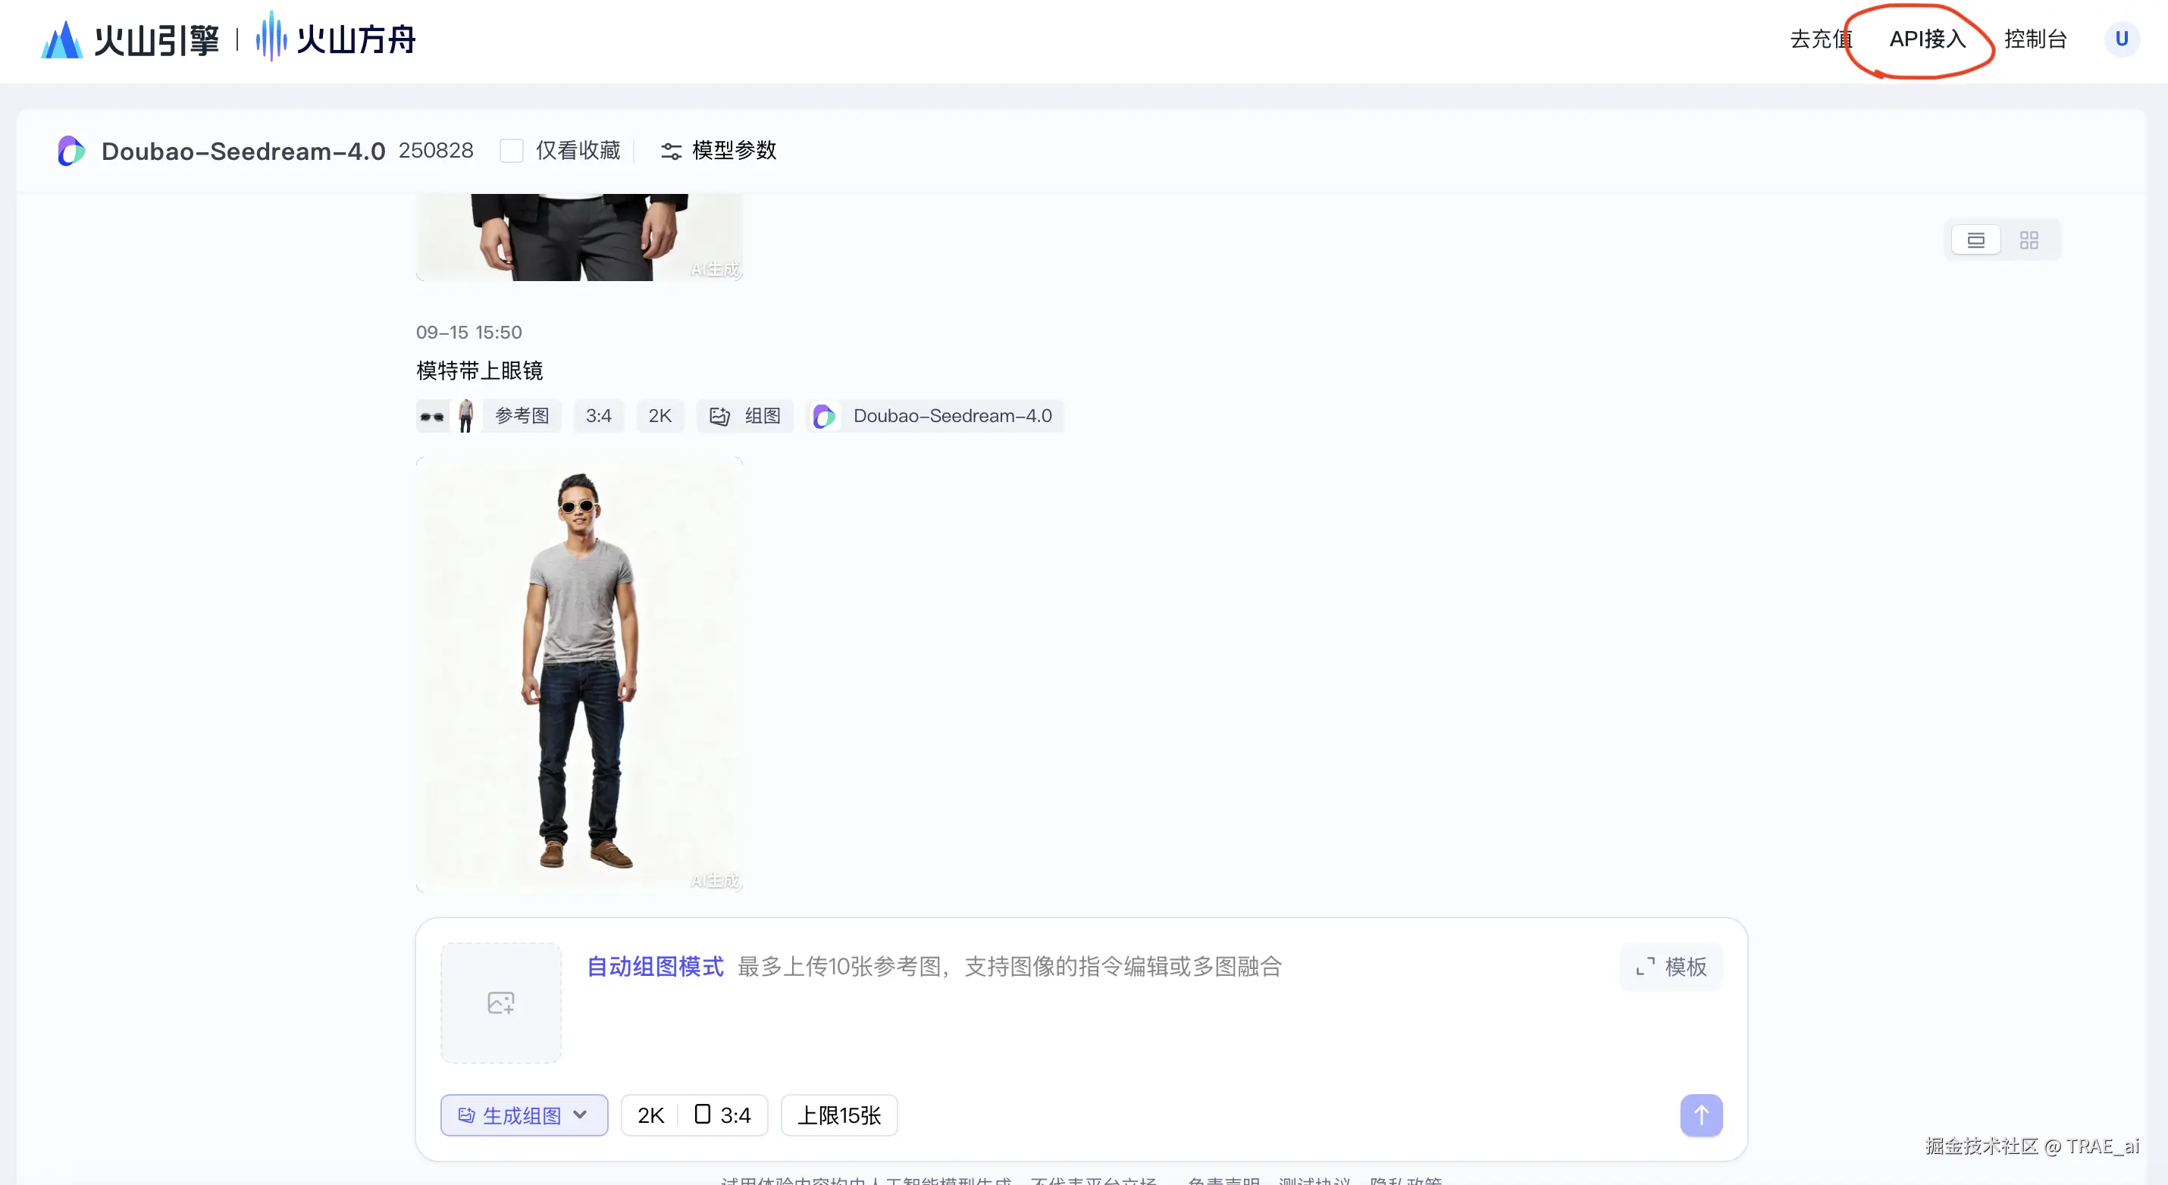Click the user avatar U icon

[x=2121, y=39]
